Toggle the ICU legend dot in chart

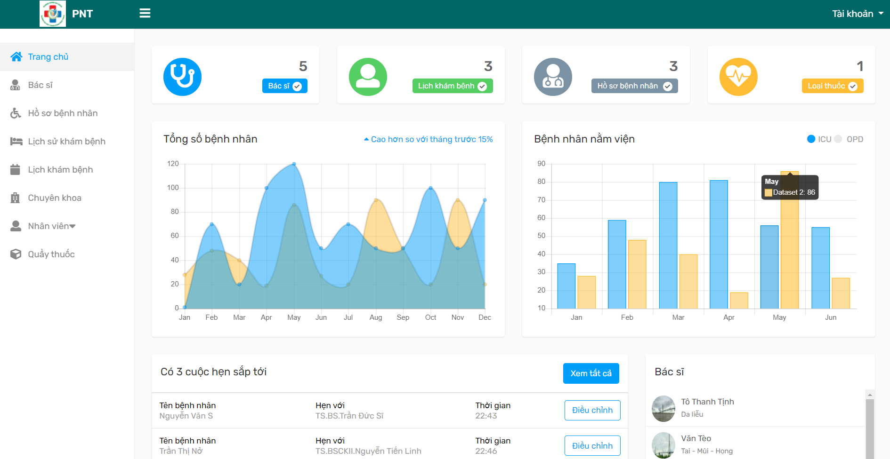pyautogui.click(x=811, y=139)
